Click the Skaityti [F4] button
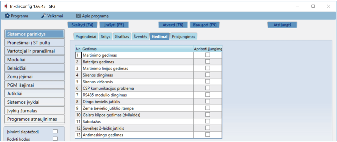337x142 pixels. 82,25
